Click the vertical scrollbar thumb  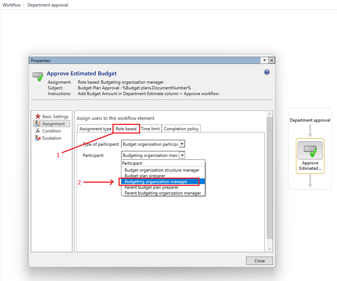tap(270, 178)
